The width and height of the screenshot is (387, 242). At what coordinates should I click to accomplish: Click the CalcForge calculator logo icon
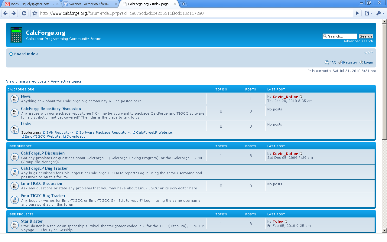[x=16, y=35]
